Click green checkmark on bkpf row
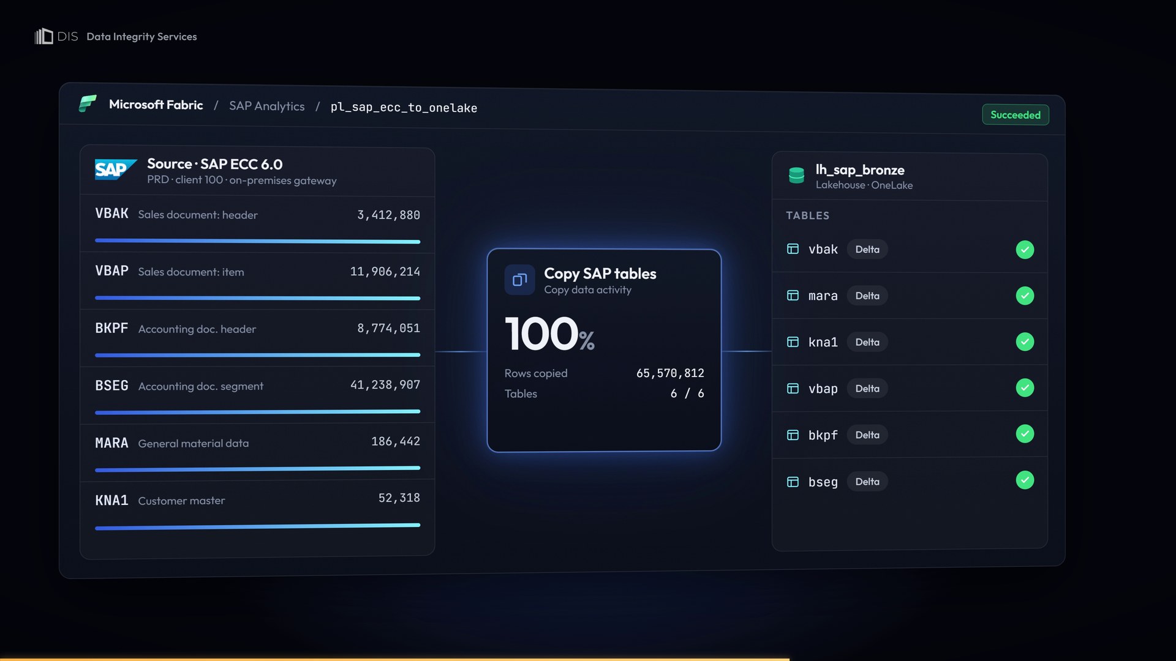 coord(1025,433)
